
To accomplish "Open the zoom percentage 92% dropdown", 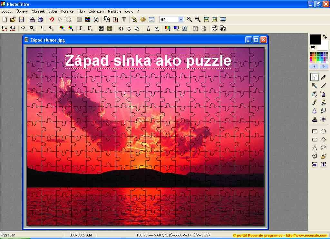I will pos(181,20).
